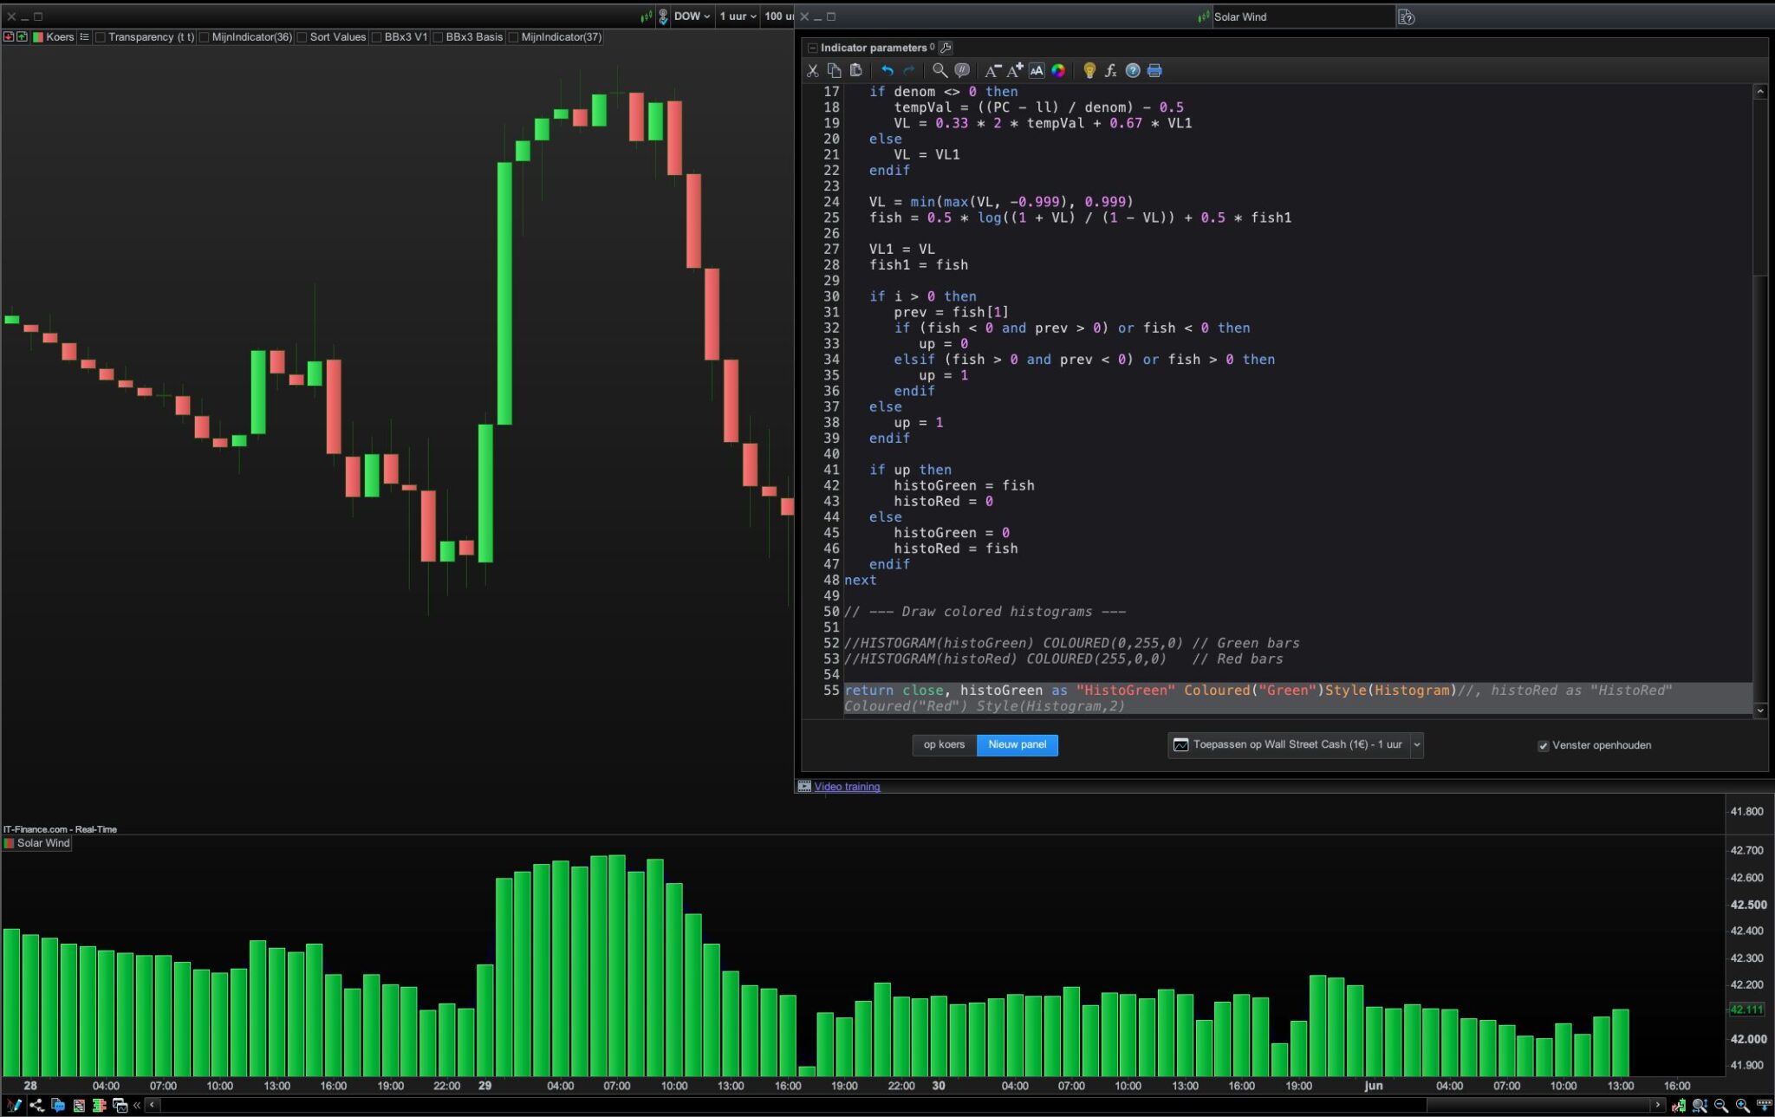The height and width of the screenshot is (1117, 1775).
Task: Expand the 1 uur timeframe dropdown
Action: coord(738,16)
